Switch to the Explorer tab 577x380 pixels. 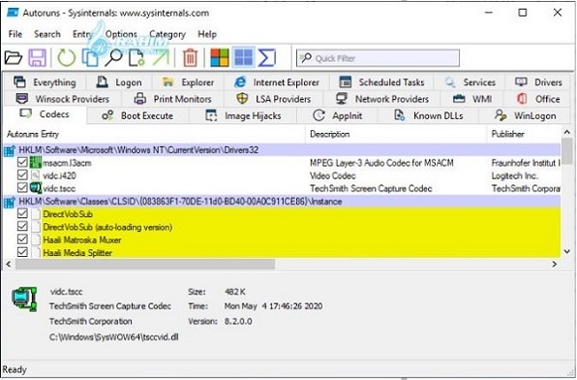click(x=188, y=82)
